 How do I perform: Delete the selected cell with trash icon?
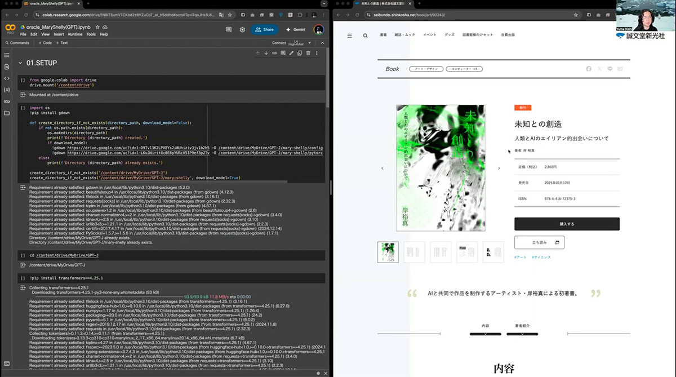coord(308,53)
